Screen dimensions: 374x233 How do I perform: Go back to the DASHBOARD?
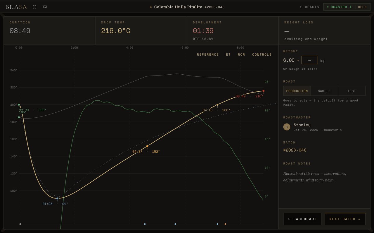[x=302, y=219]
